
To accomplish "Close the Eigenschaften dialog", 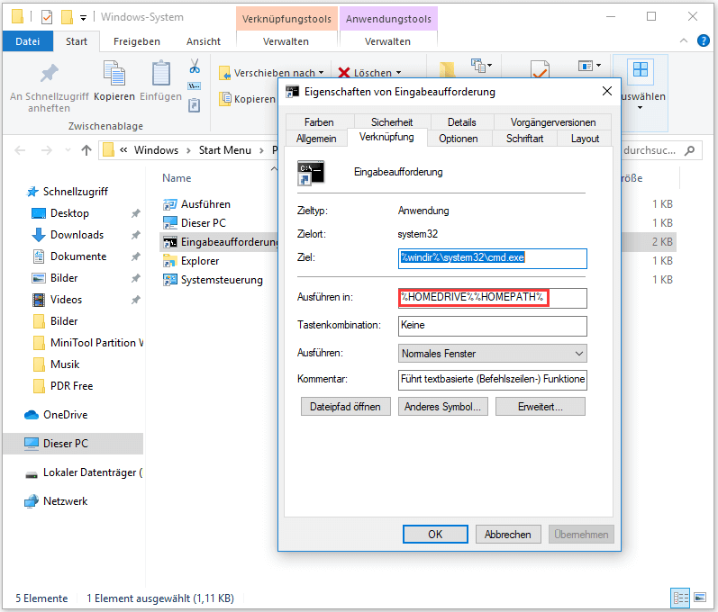I will 606,91.
